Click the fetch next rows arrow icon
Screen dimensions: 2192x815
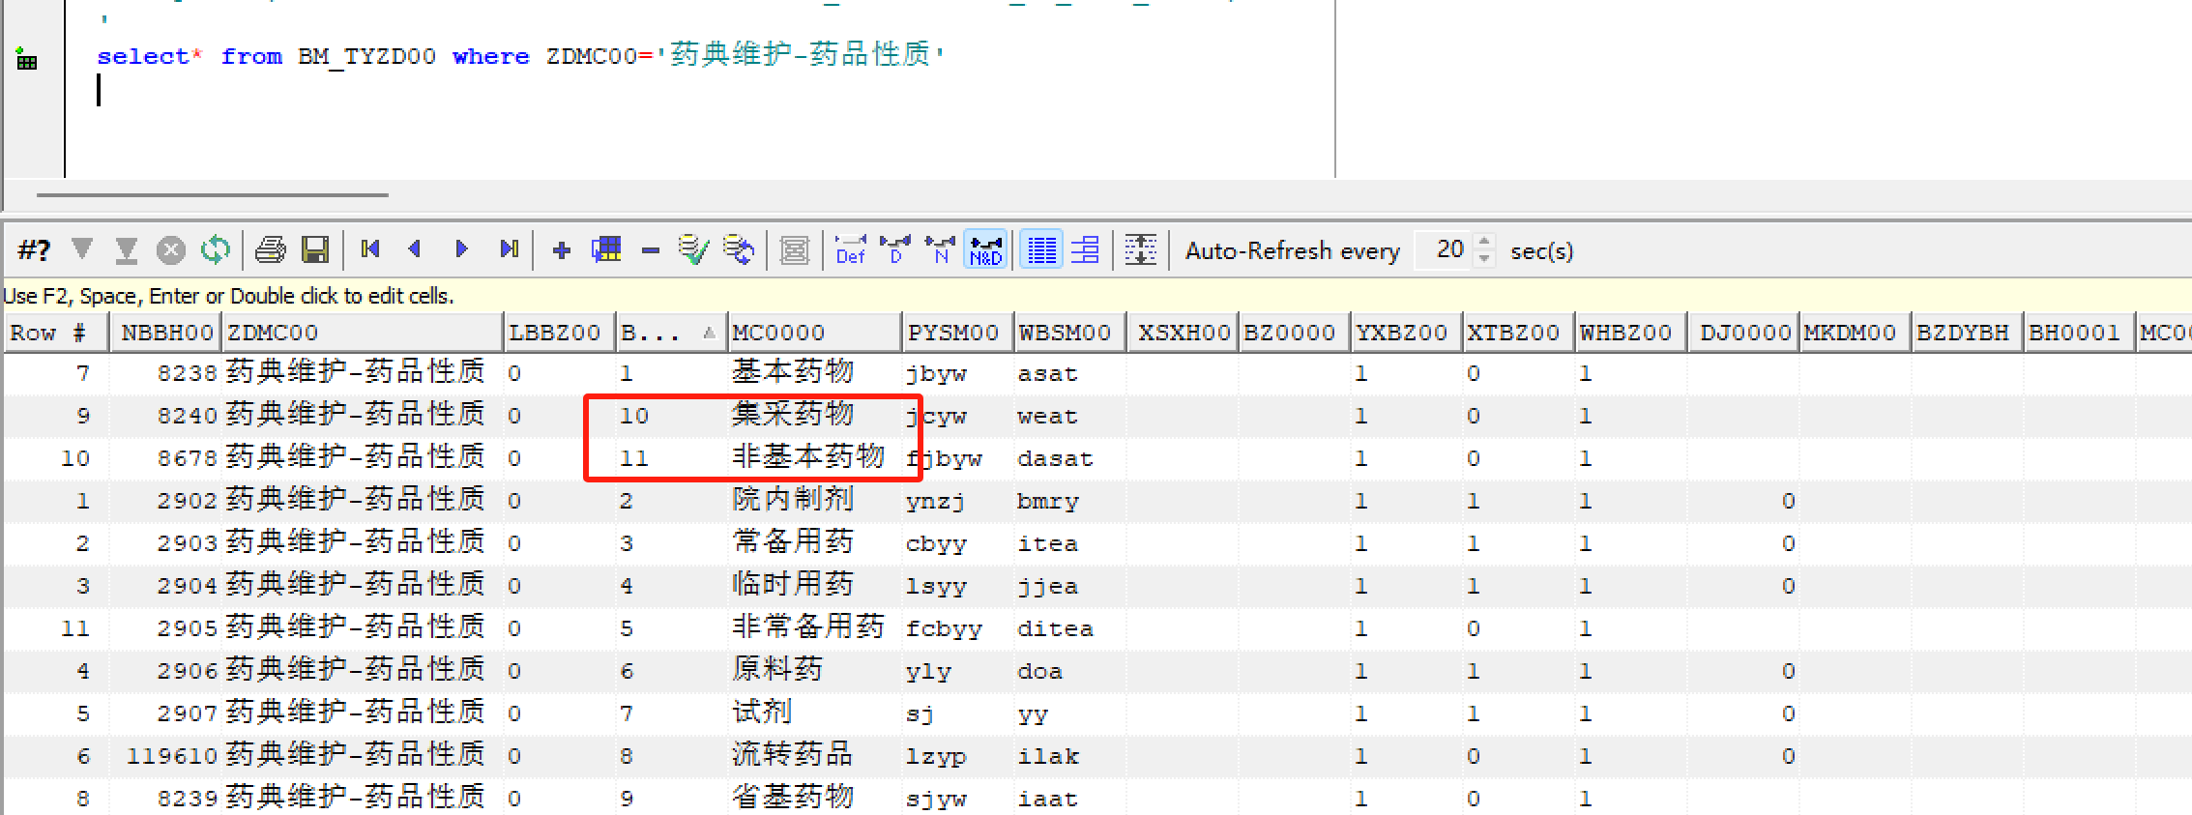tap(83, 249)
